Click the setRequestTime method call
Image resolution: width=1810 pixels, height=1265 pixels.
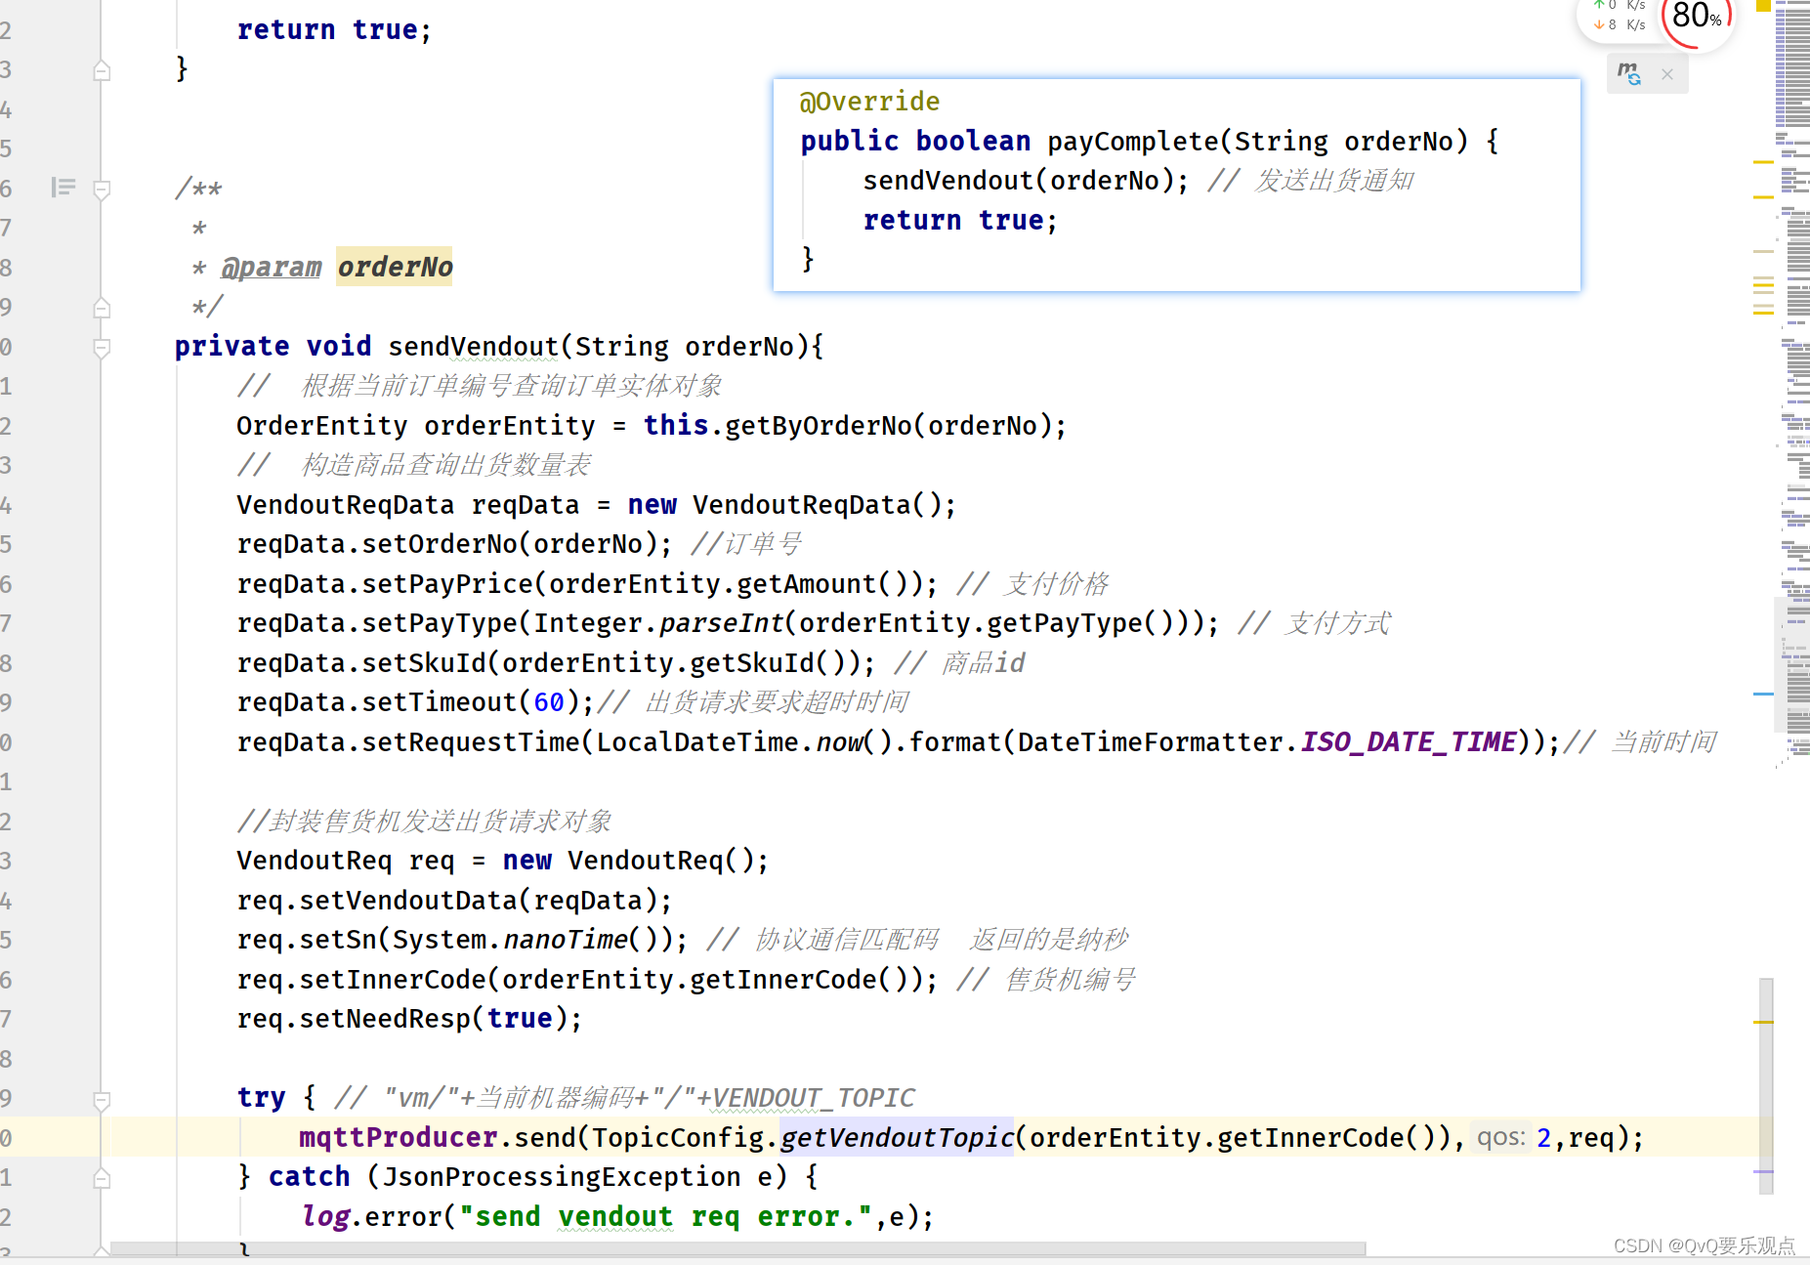(x=471, y=742)
